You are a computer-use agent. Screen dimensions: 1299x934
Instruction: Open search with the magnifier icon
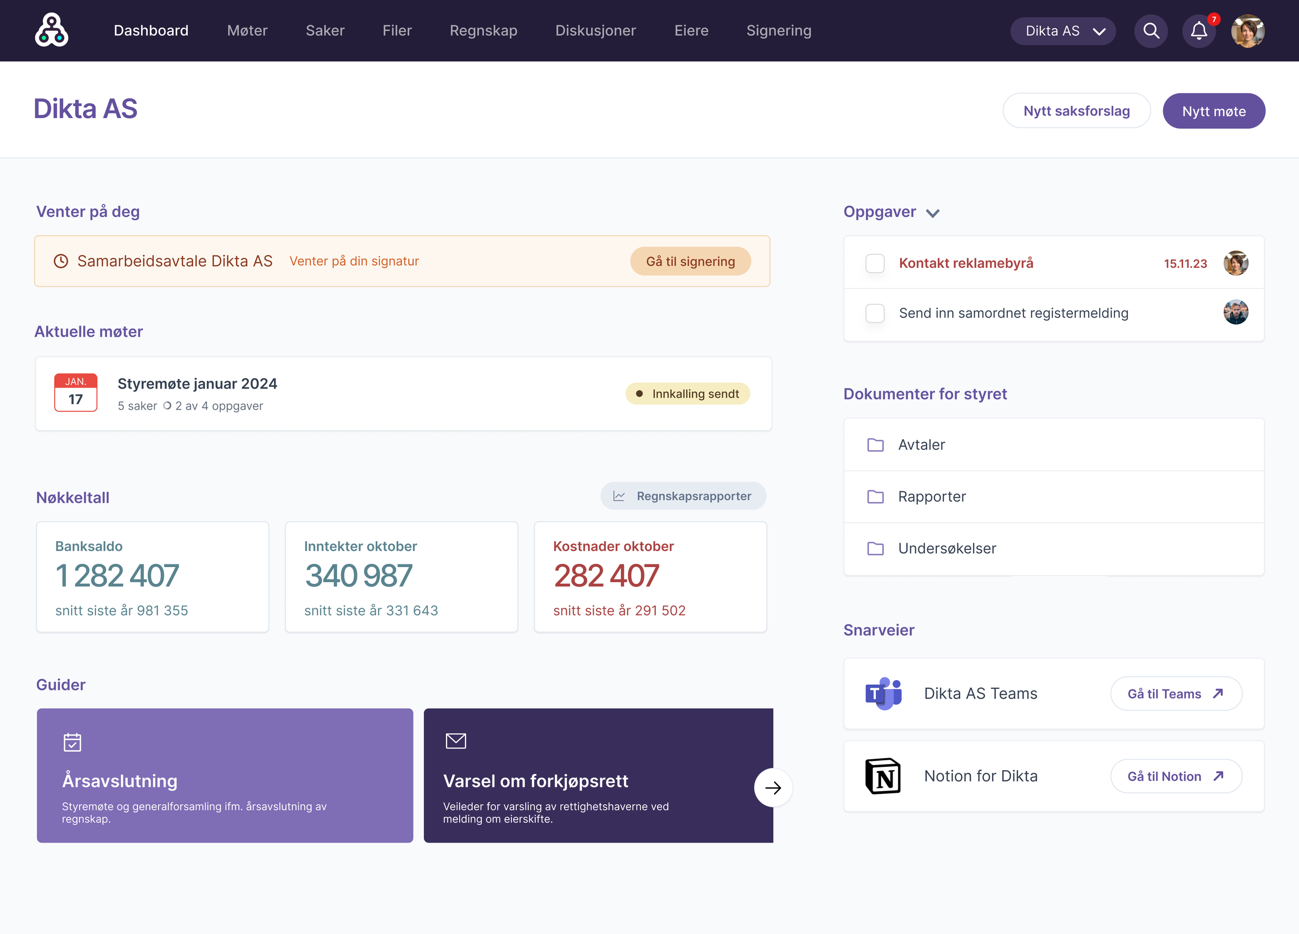1151,31
